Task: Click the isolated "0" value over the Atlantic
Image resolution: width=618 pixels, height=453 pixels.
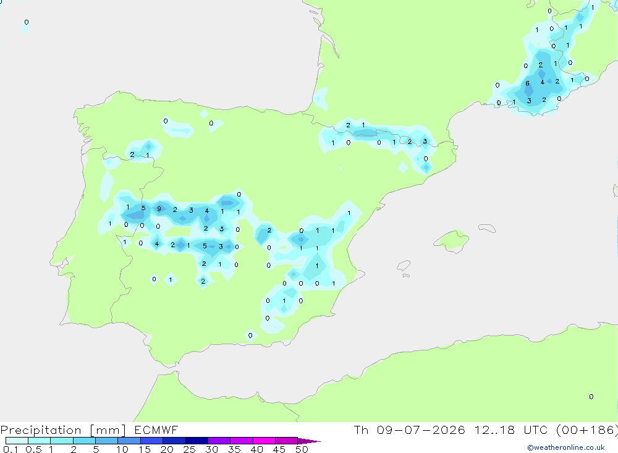Action: 27,22
